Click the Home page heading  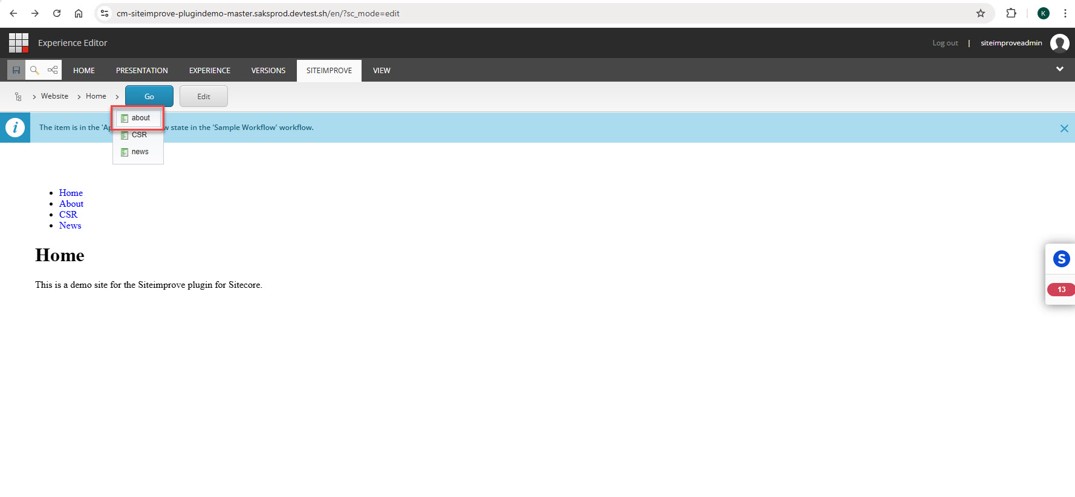(x=60, y=255)
